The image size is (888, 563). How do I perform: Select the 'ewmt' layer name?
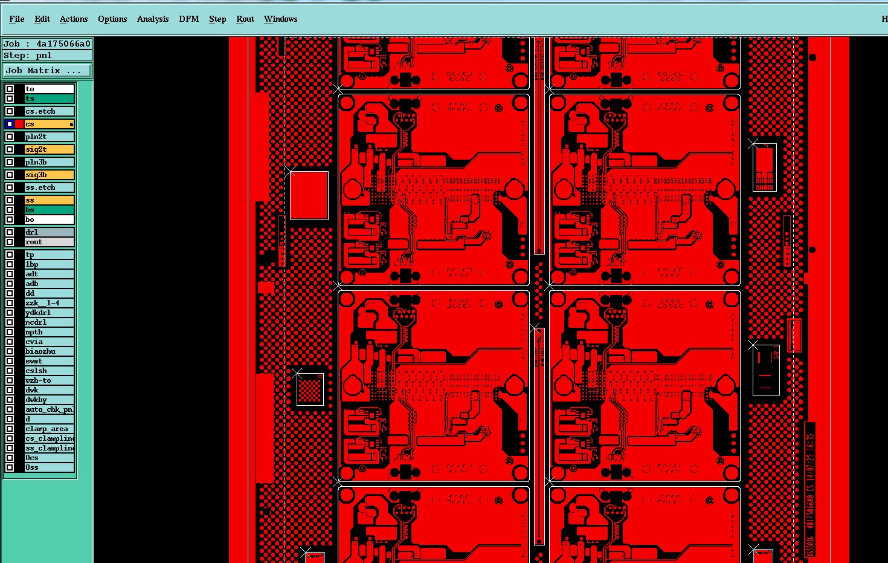49,361
